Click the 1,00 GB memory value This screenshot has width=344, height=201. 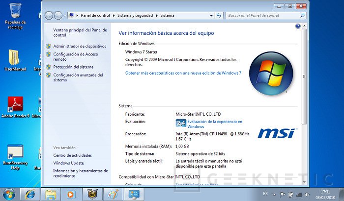tap(182, 146)
